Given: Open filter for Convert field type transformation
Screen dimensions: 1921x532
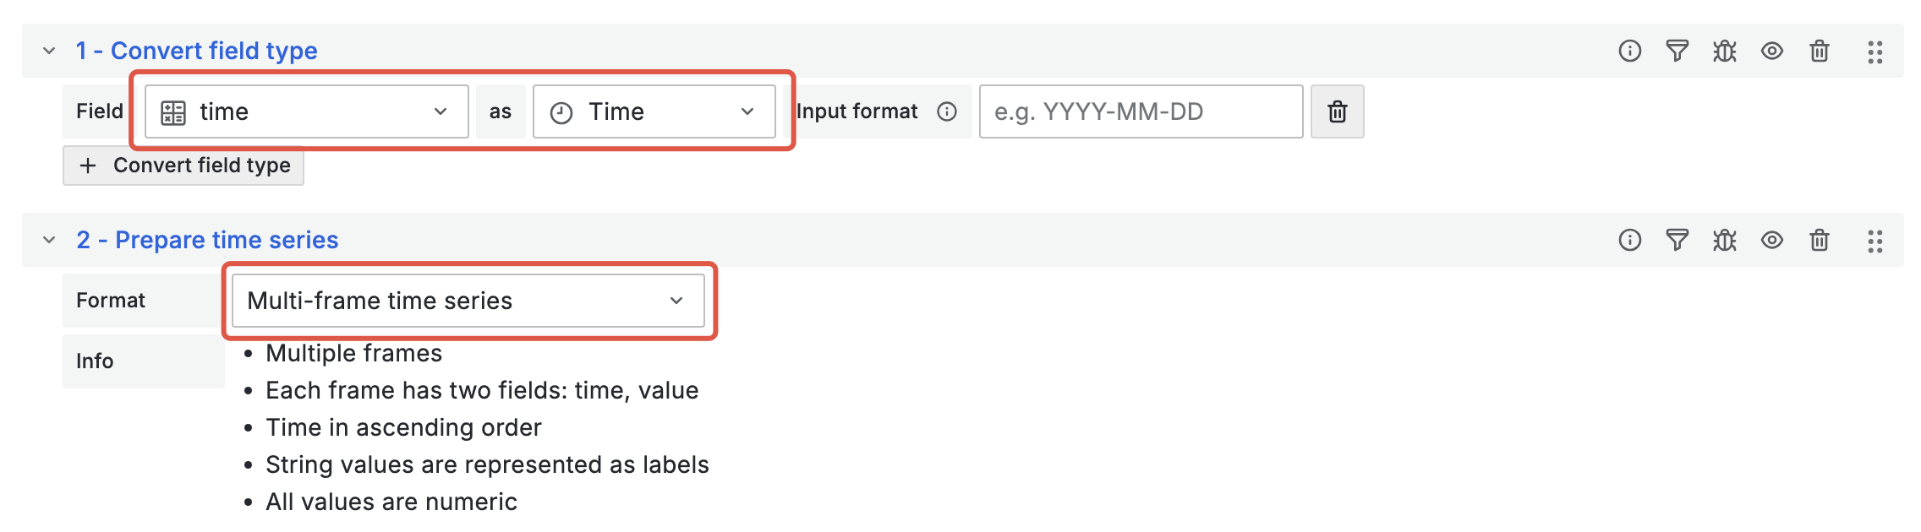Looking at the screenshot, I should pos(1677,52).
